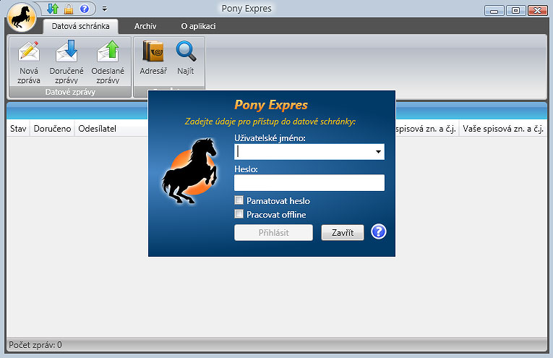Click the Vaše spisová zn. a č.j. column header
Viewport: 553px width, 358px height.
(x=502, y=129)
